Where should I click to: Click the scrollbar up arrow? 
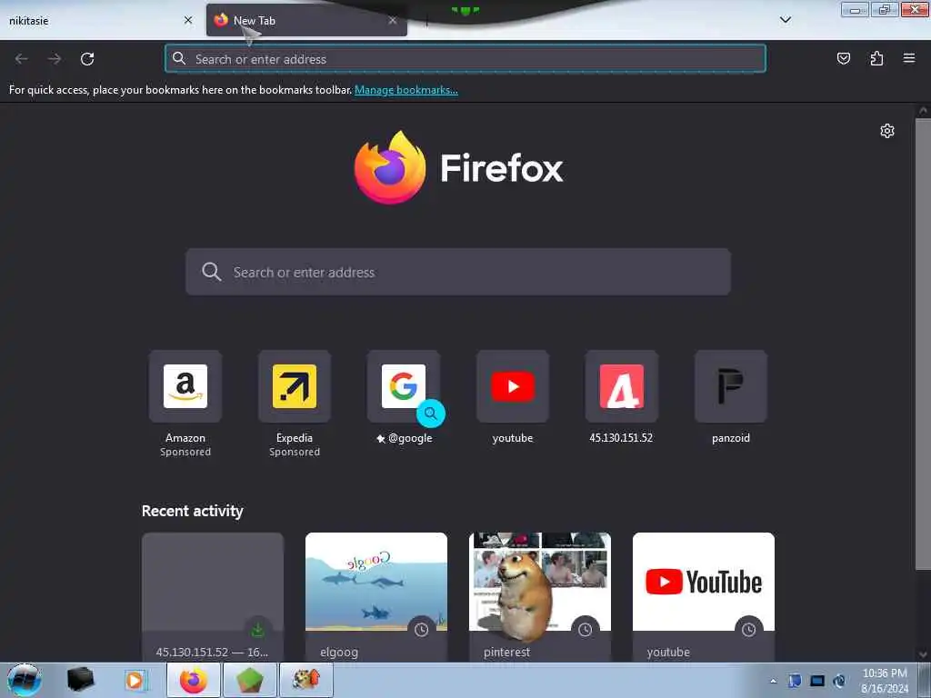[x=923, y=110]
